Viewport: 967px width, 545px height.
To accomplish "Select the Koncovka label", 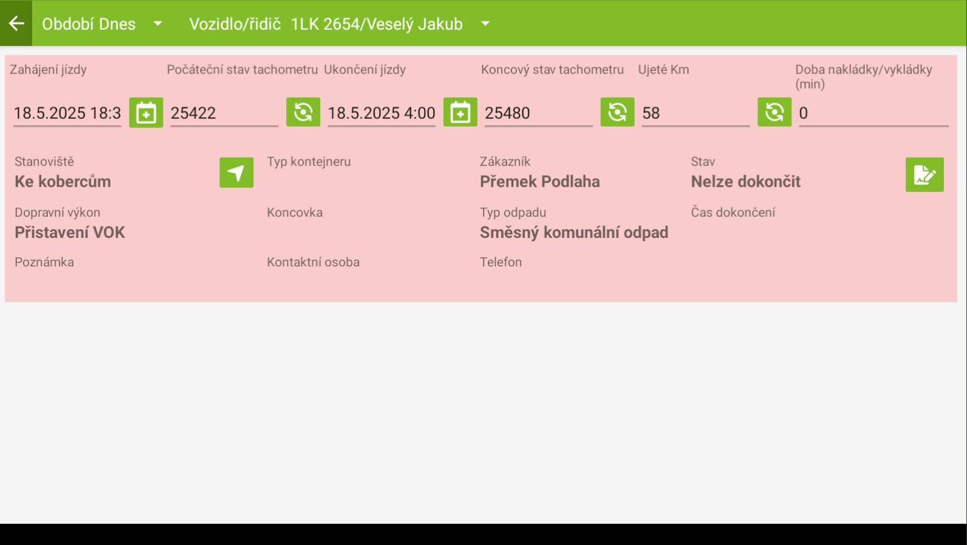I will click(295, 212).
